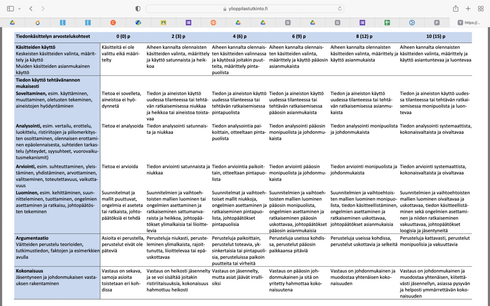Open the sidebar dropdown chevron menu

[19, 8]
